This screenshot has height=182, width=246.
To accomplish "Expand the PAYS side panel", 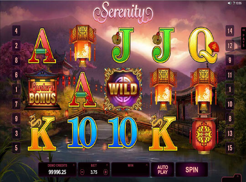I will [x=243, y=38].
